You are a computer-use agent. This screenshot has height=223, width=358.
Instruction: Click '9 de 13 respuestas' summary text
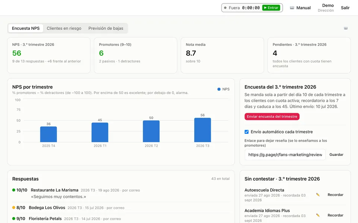click(28, 61)
